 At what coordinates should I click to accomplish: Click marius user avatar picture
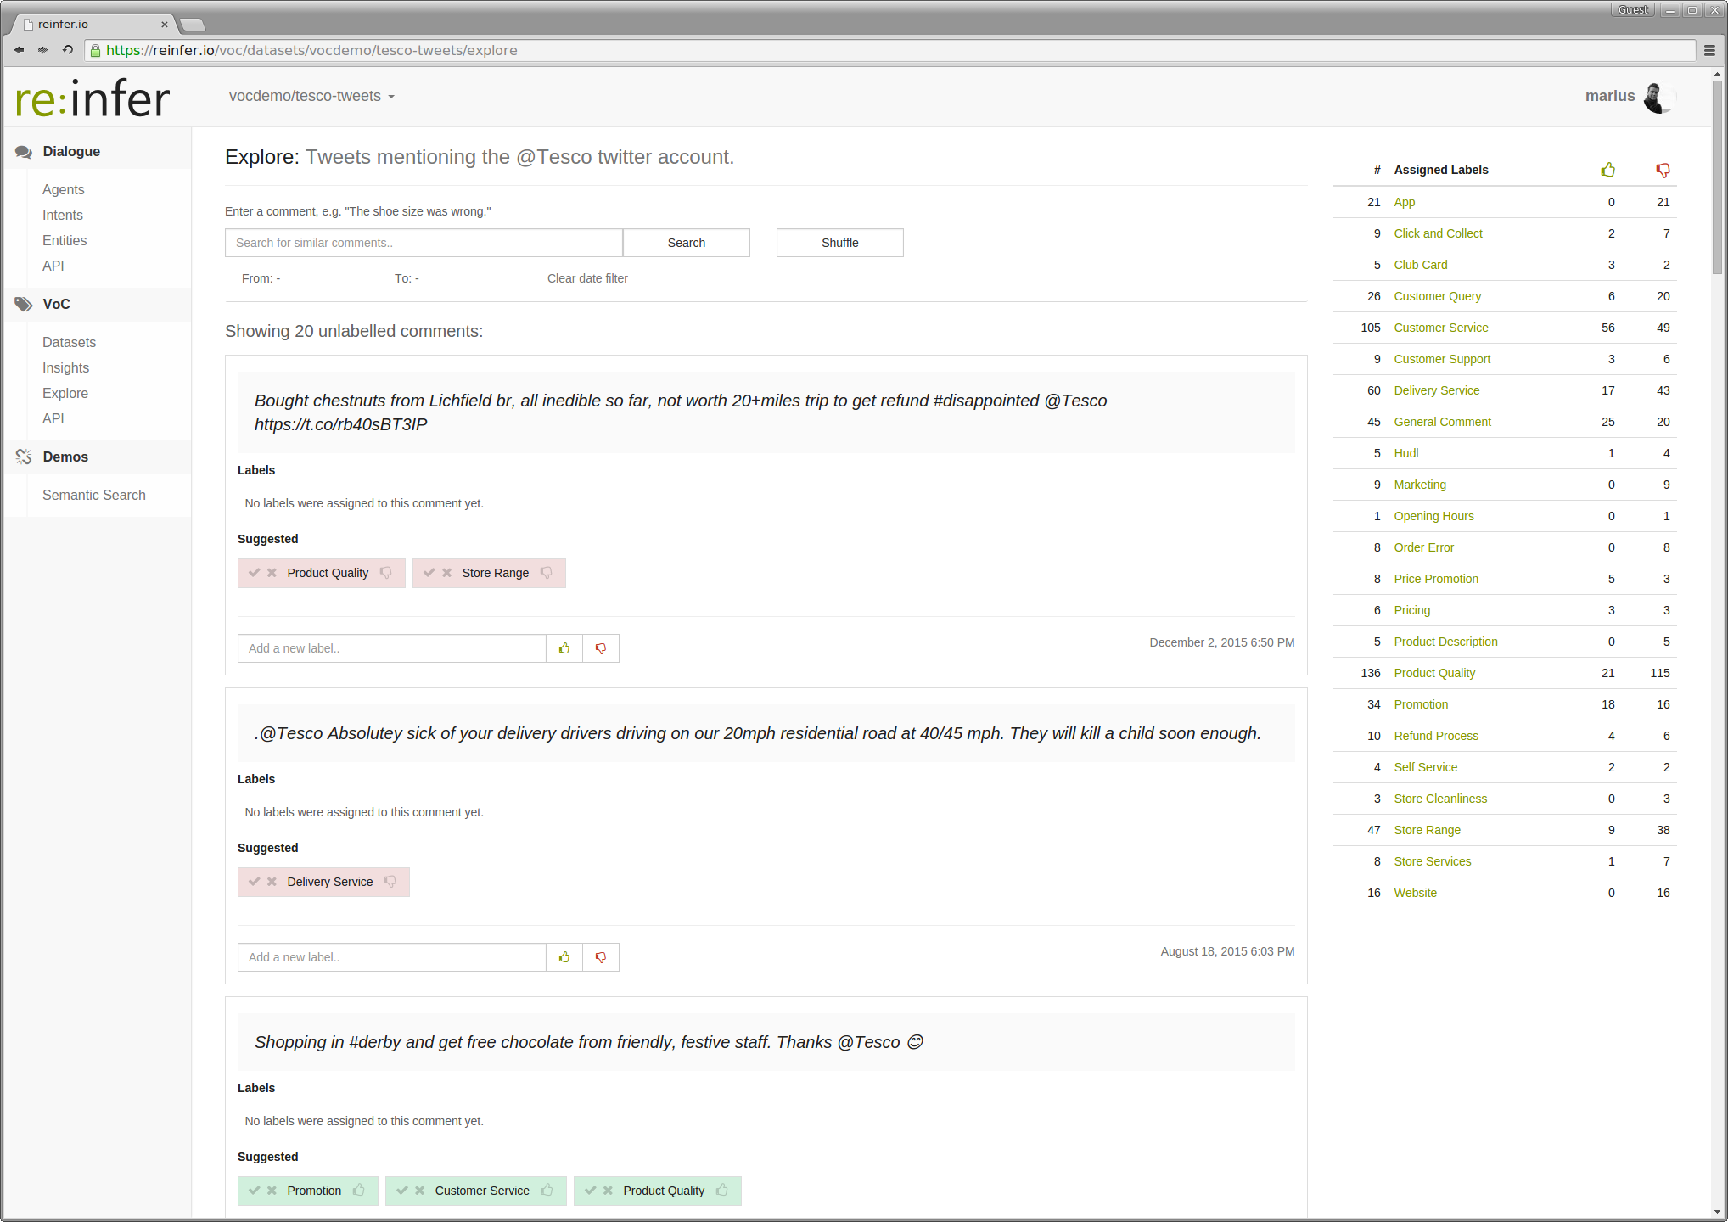tap(1658, 97)
